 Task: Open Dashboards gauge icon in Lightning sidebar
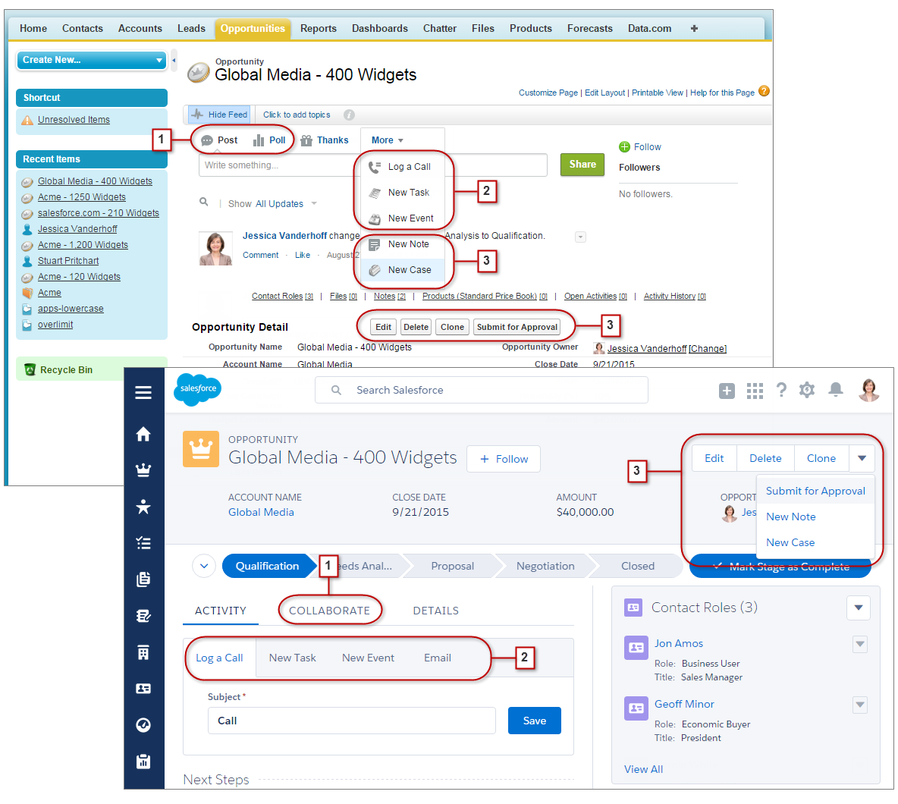(143, 725)
